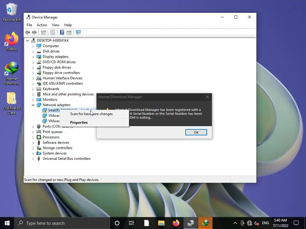Viewport: 306px width, 229px height.
Task: Select the Processors category icon
Action: coord(39,137)
